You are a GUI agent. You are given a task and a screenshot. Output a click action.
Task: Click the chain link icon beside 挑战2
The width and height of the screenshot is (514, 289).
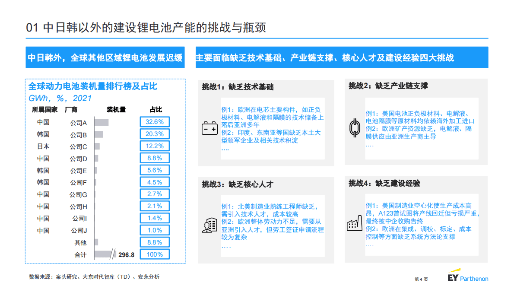[x=356, y=127]
